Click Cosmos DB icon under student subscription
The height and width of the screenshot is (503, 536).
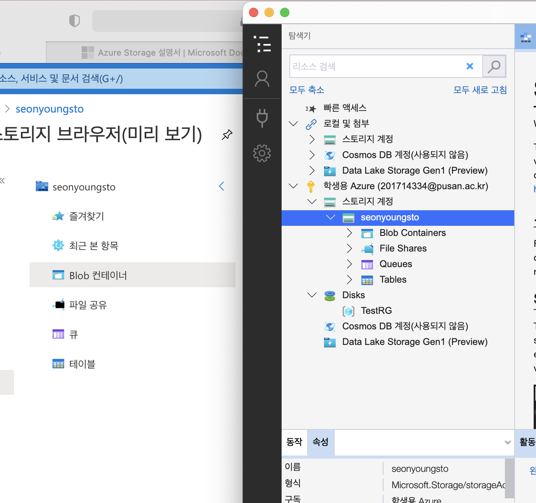pos(330,327)
